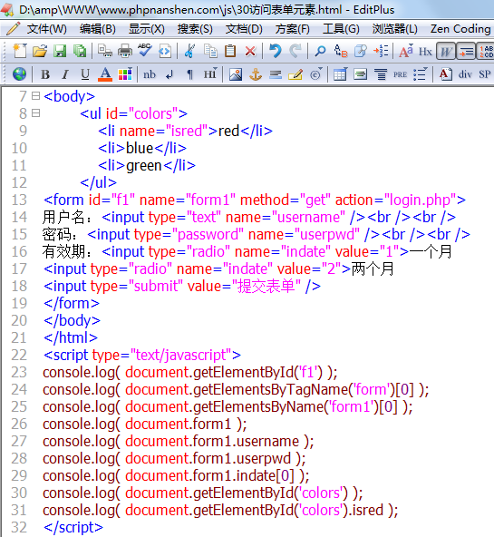The image size is (494, 537).
Task: Insert a form element with the form icon
Action: [x=360, y=74]
